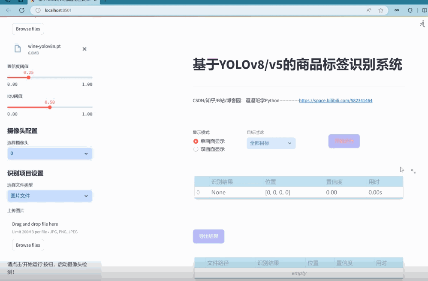Click the infinity-shaped browser toolbar icon
428x281 pixels.
click(397, 10)
